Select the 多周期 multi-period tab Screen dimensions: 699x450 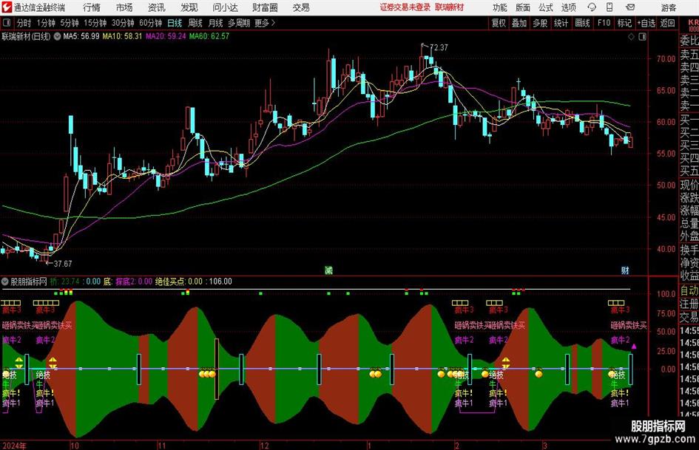click(238, 23)
